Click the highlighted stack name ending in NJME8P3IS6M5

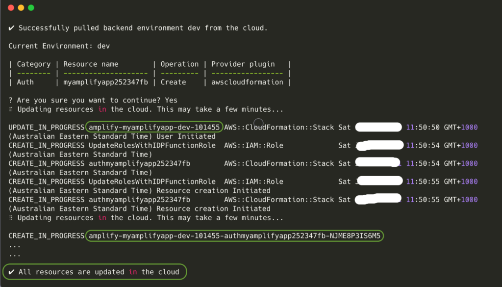point(234,236)
